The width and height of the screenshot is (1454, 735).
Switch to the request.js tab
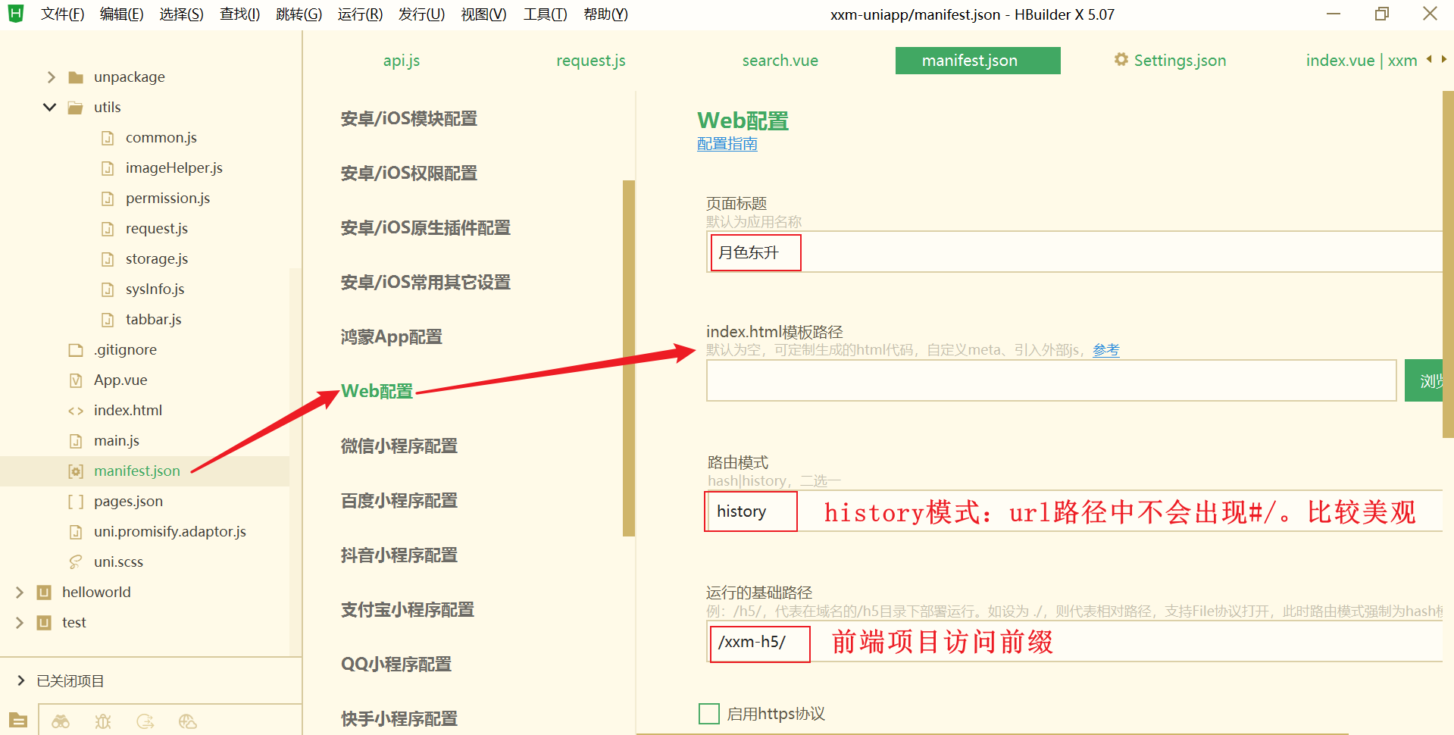pyautogui.click(x=591, y=61)
